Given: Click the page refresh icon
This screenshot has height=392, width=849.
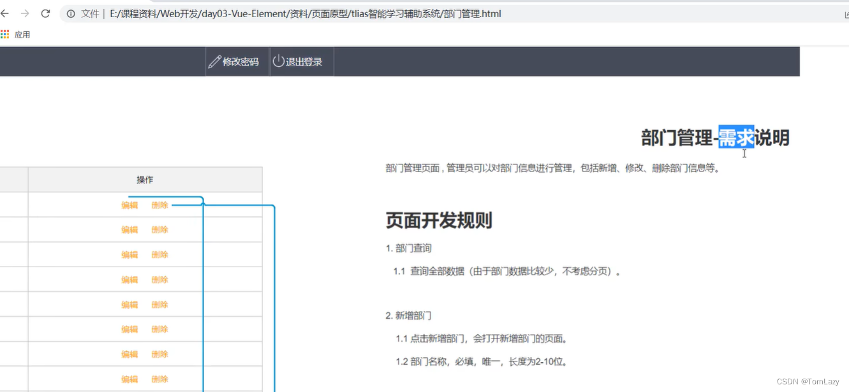Looking at the screenshot, I should 45,13.
